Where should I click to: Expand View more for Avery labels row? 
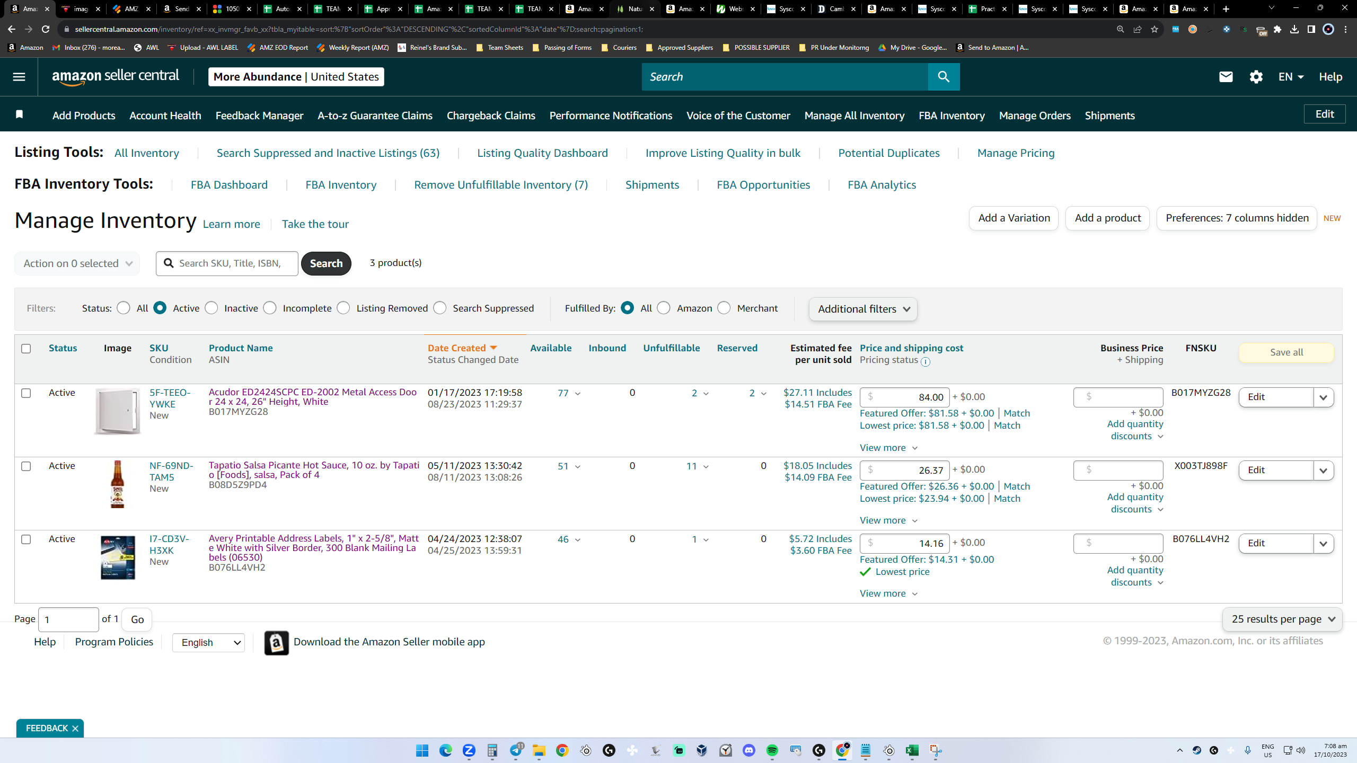(x=888, y=593)
